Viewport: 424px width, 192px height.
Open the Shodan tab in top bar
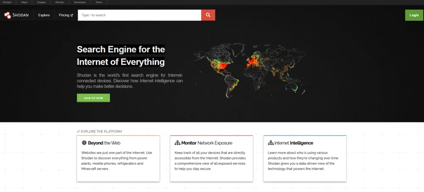7,3
